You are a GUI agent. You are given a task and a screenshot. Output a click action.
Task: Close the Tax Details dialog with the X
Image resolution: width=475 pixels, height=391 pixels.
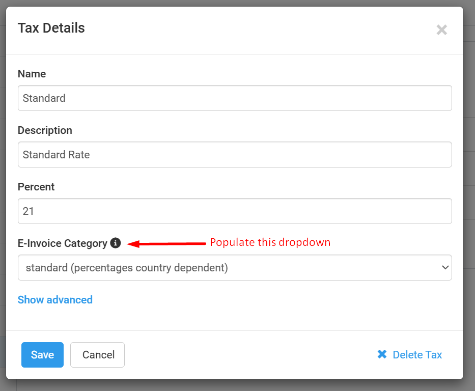click(441, 30)
